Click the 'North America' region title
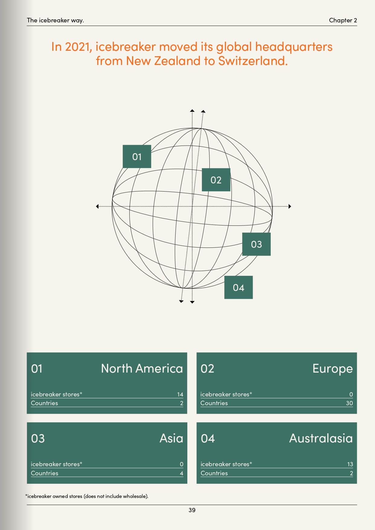The height and width of the screenshot is (530, 375). (x=142, y=368)
